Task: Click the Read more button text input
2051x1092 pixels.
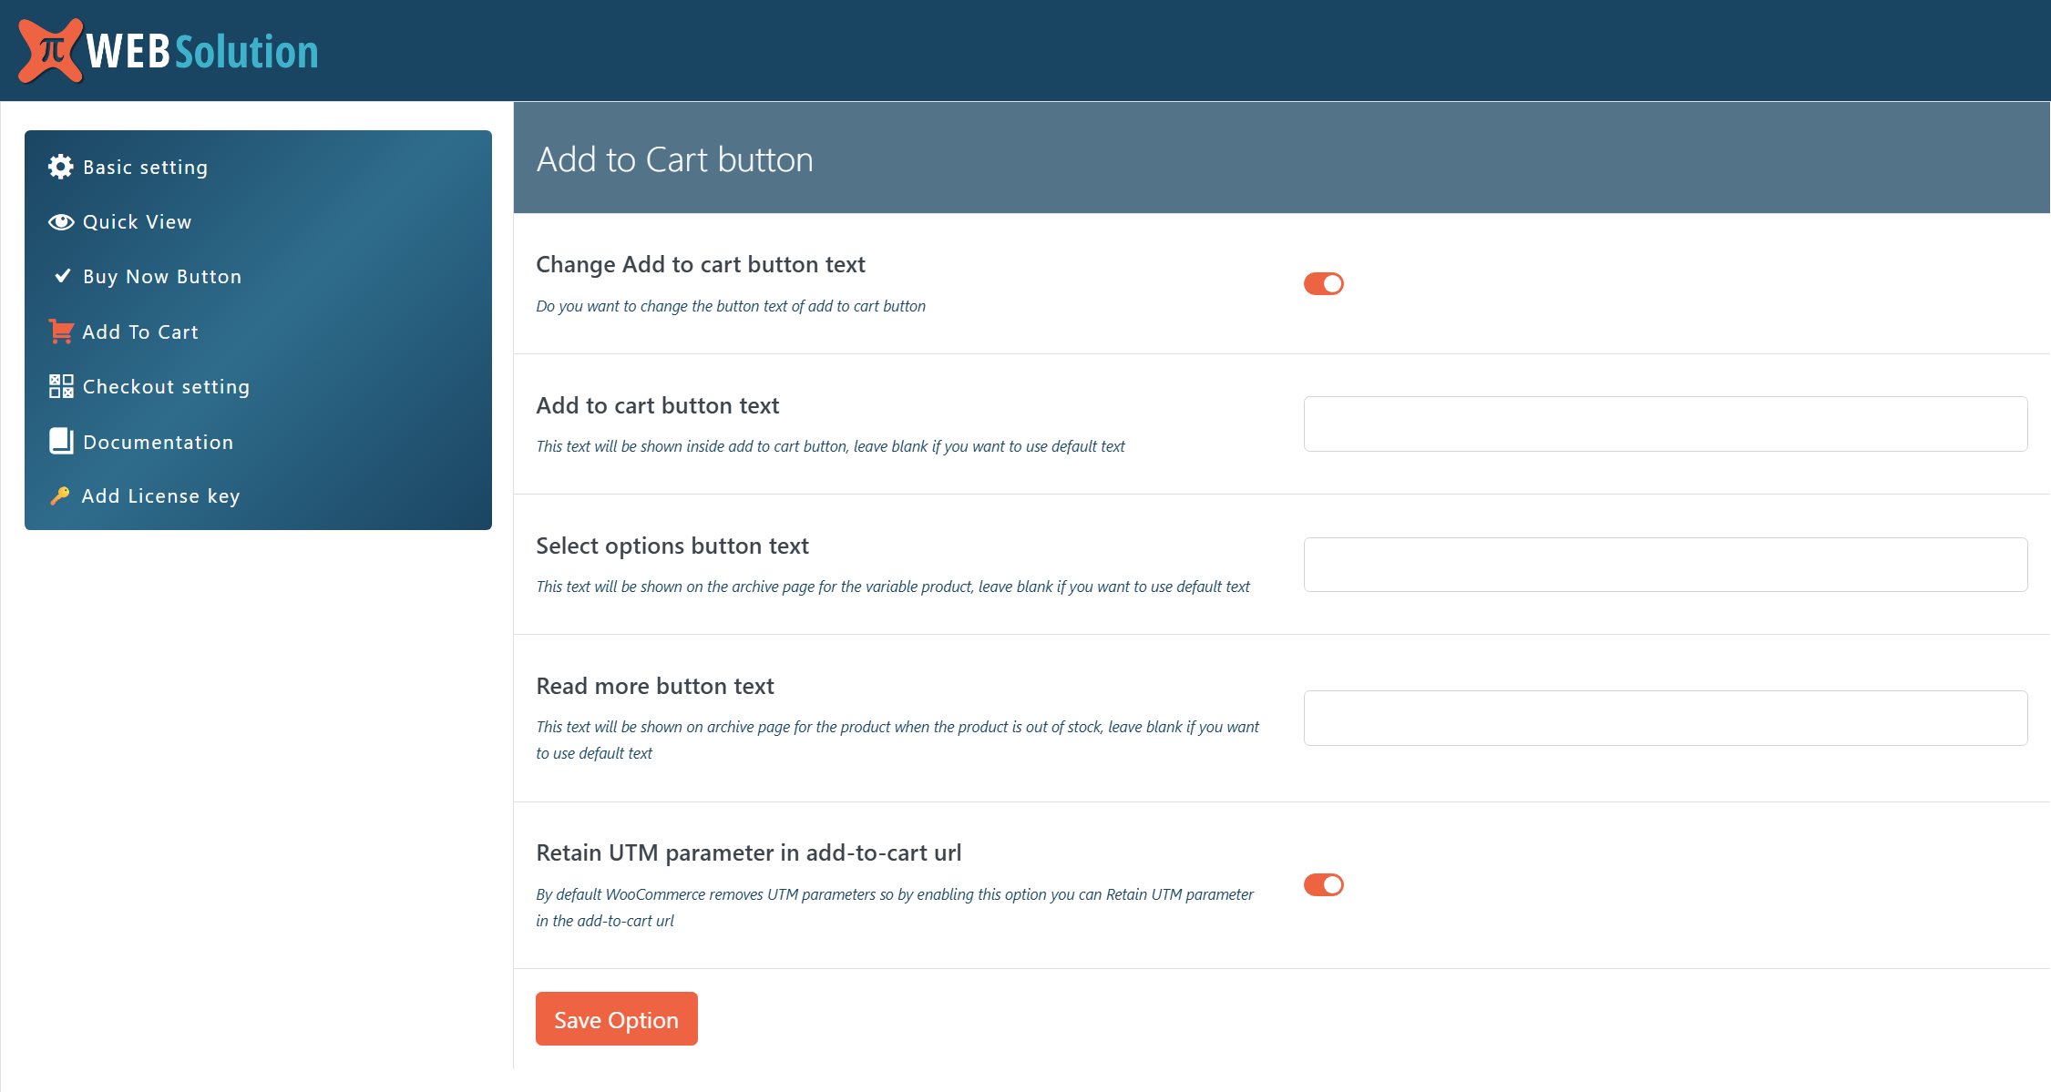Action: pyautogui.click(x=1665, y=718)
